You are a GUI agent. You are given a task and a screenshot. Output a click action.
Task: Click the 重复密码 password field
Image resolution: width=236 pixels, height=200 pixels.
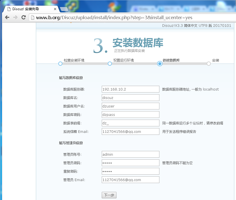point(131,171)
